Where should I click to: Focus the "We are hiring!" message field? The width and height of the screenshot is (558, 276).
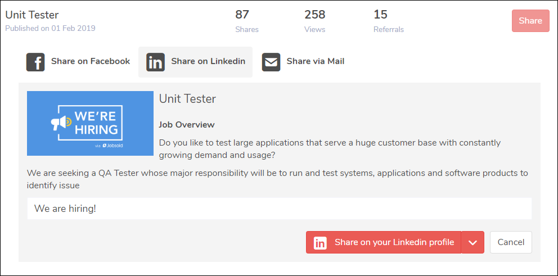[x=279, y=209]
